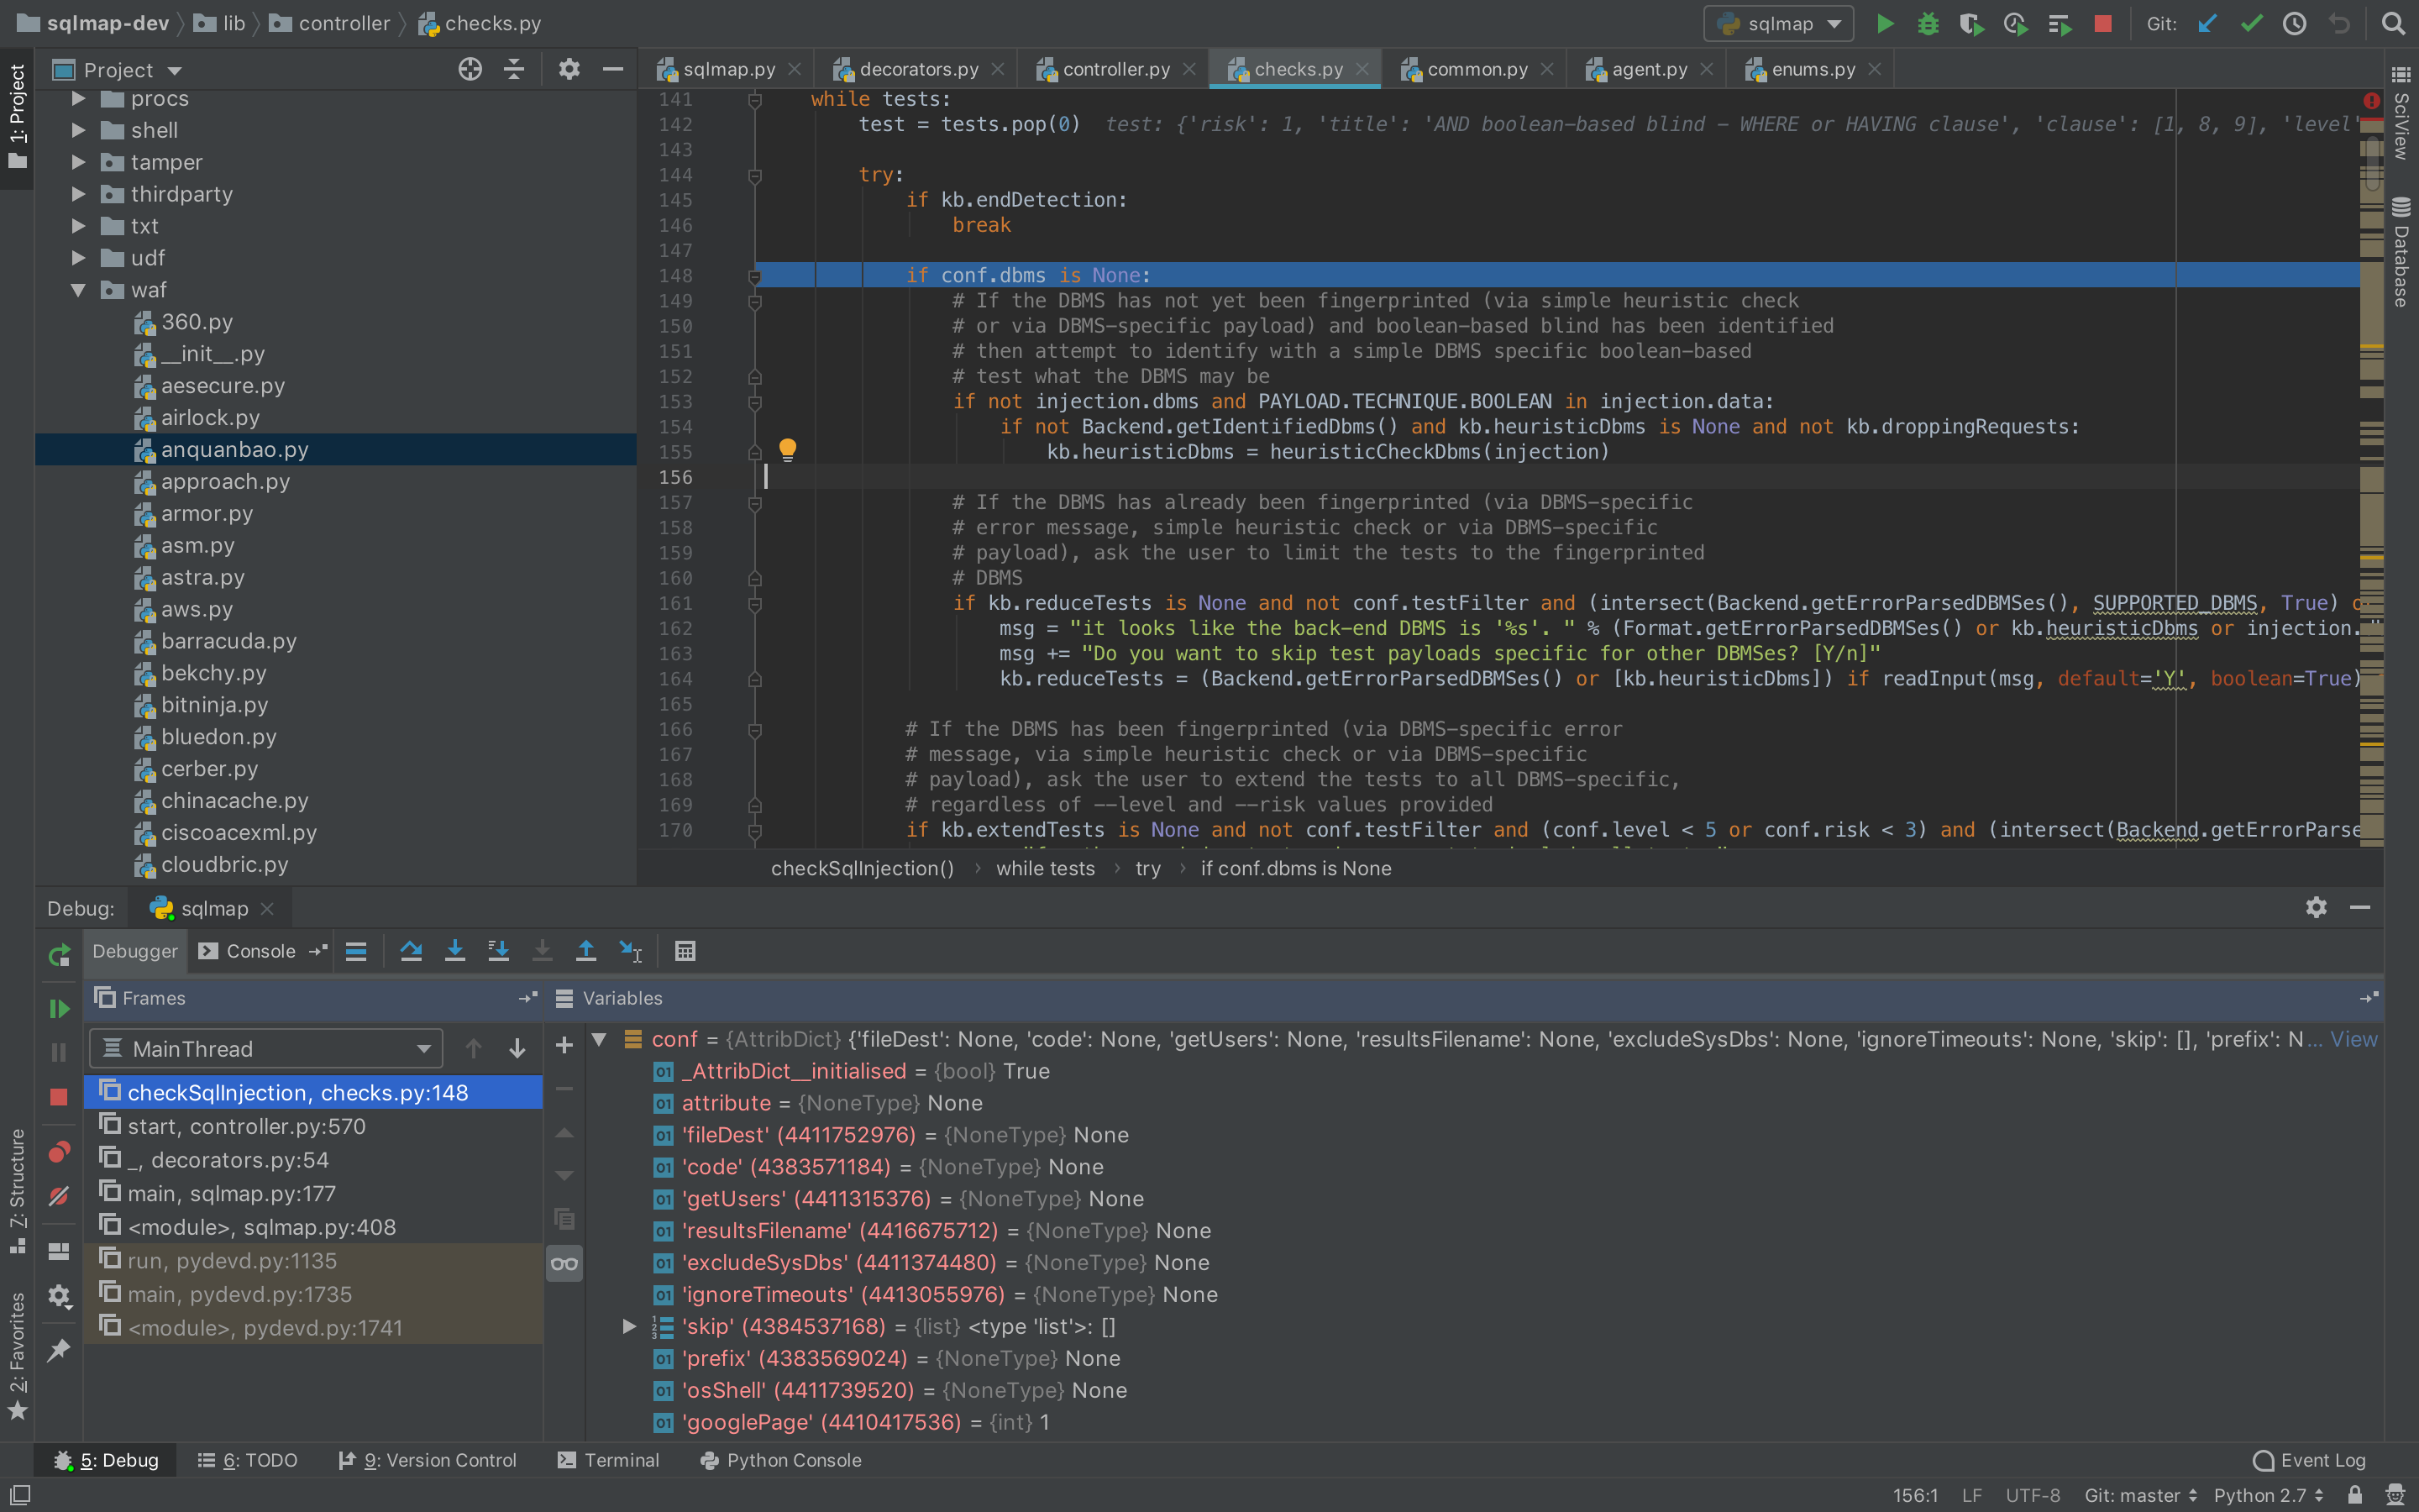The width and height of the screenshot is (2419, 1512).
Task: Collapse the waf folder in the Project tree
Action: 79,290
